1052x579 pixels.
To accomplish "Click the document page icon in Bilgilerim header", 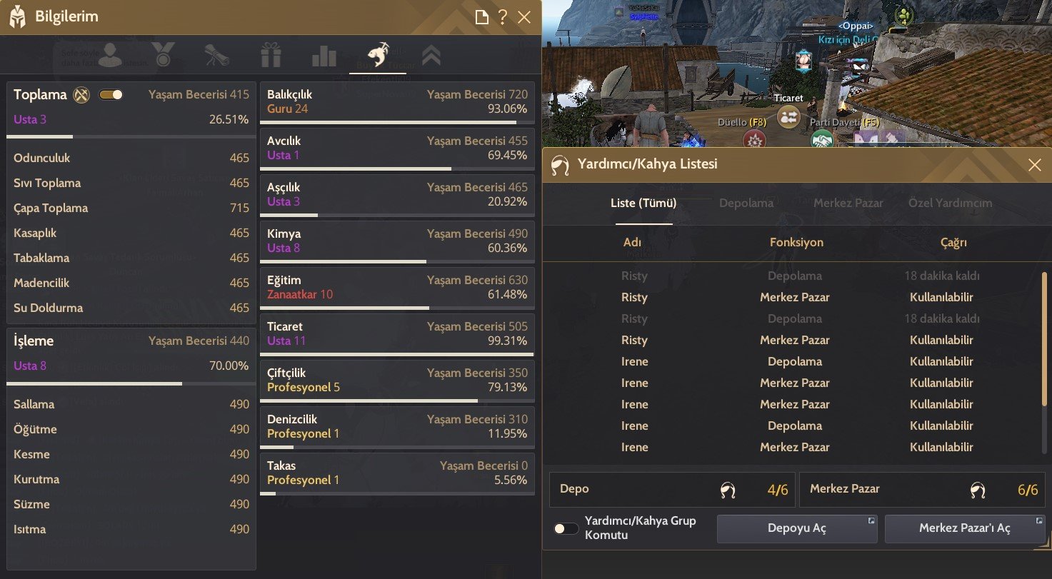I will [482, 17].
